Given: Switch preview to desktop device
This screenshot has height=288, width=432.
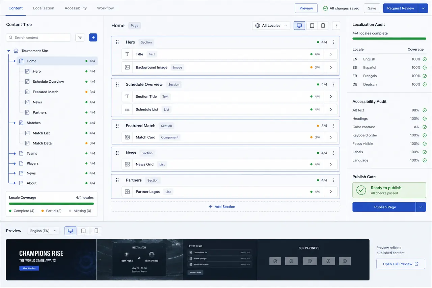Looking at the screenshot, I should point(71,231).
